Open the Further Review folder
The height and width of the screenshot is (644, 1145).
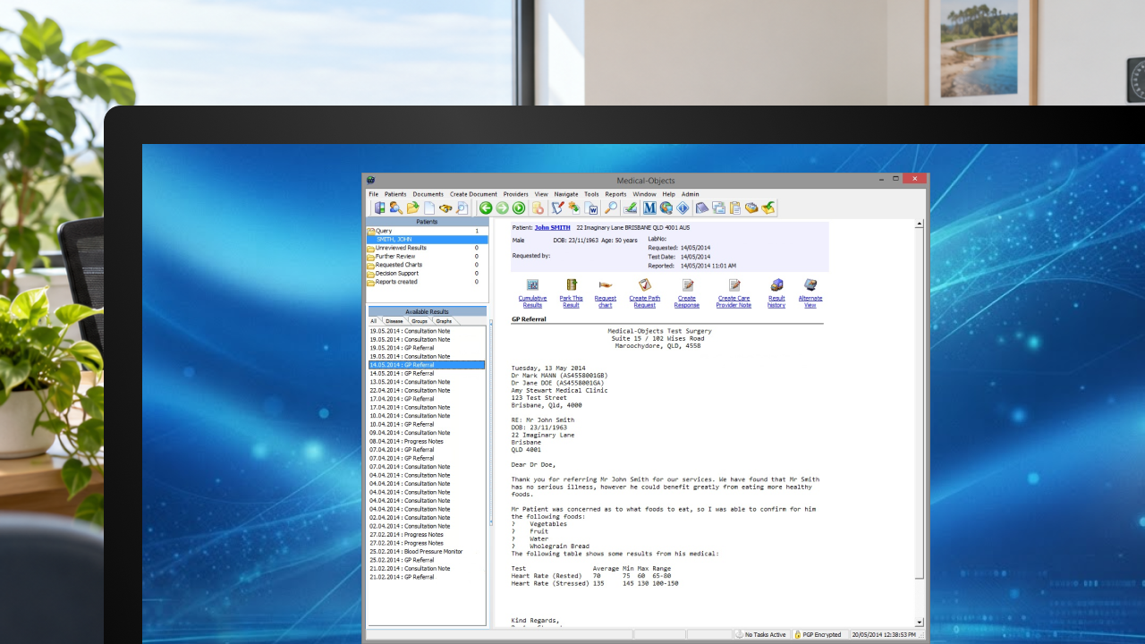[x=428, y=257]
